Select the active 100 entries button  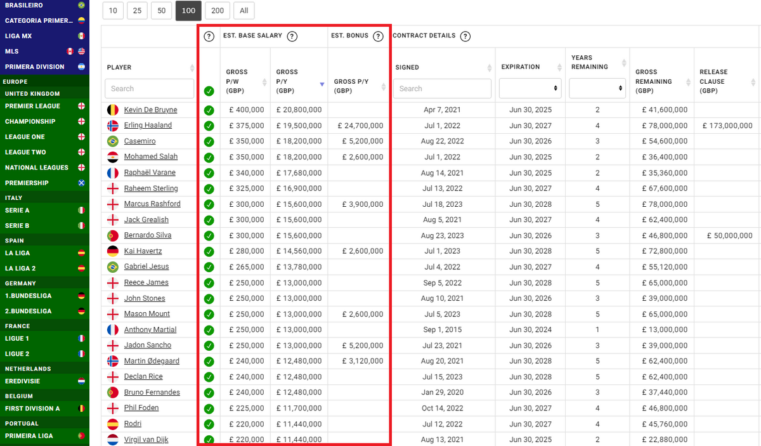(x=188, y=11)
